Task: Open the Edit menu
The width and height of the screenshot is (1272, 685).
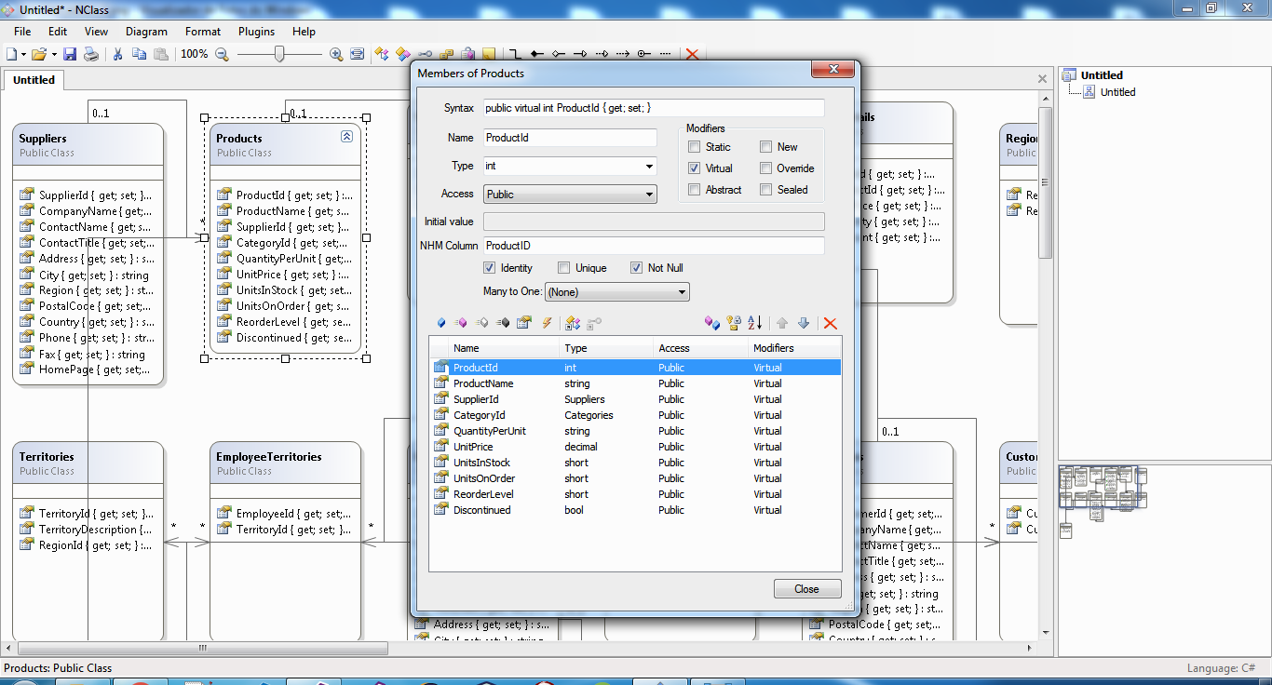Action: pyautogui.click(x=58, y=31)
